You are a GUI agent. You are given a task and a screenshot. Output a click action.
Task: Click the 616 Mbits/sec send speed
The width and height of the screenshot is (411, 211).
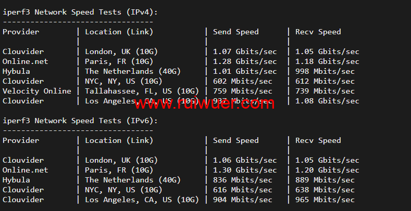tap(243, 190)
